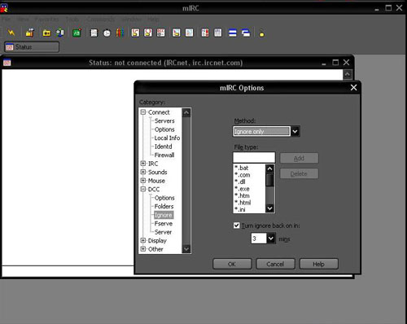Screen dimensions: 407x324
Task: Open the Log files toolbar icon
Action: click(x=189, y=33)
